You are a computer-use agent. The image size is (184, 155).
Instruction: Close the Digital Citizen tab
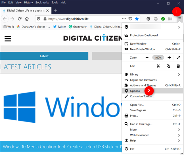tap(47, 11)
